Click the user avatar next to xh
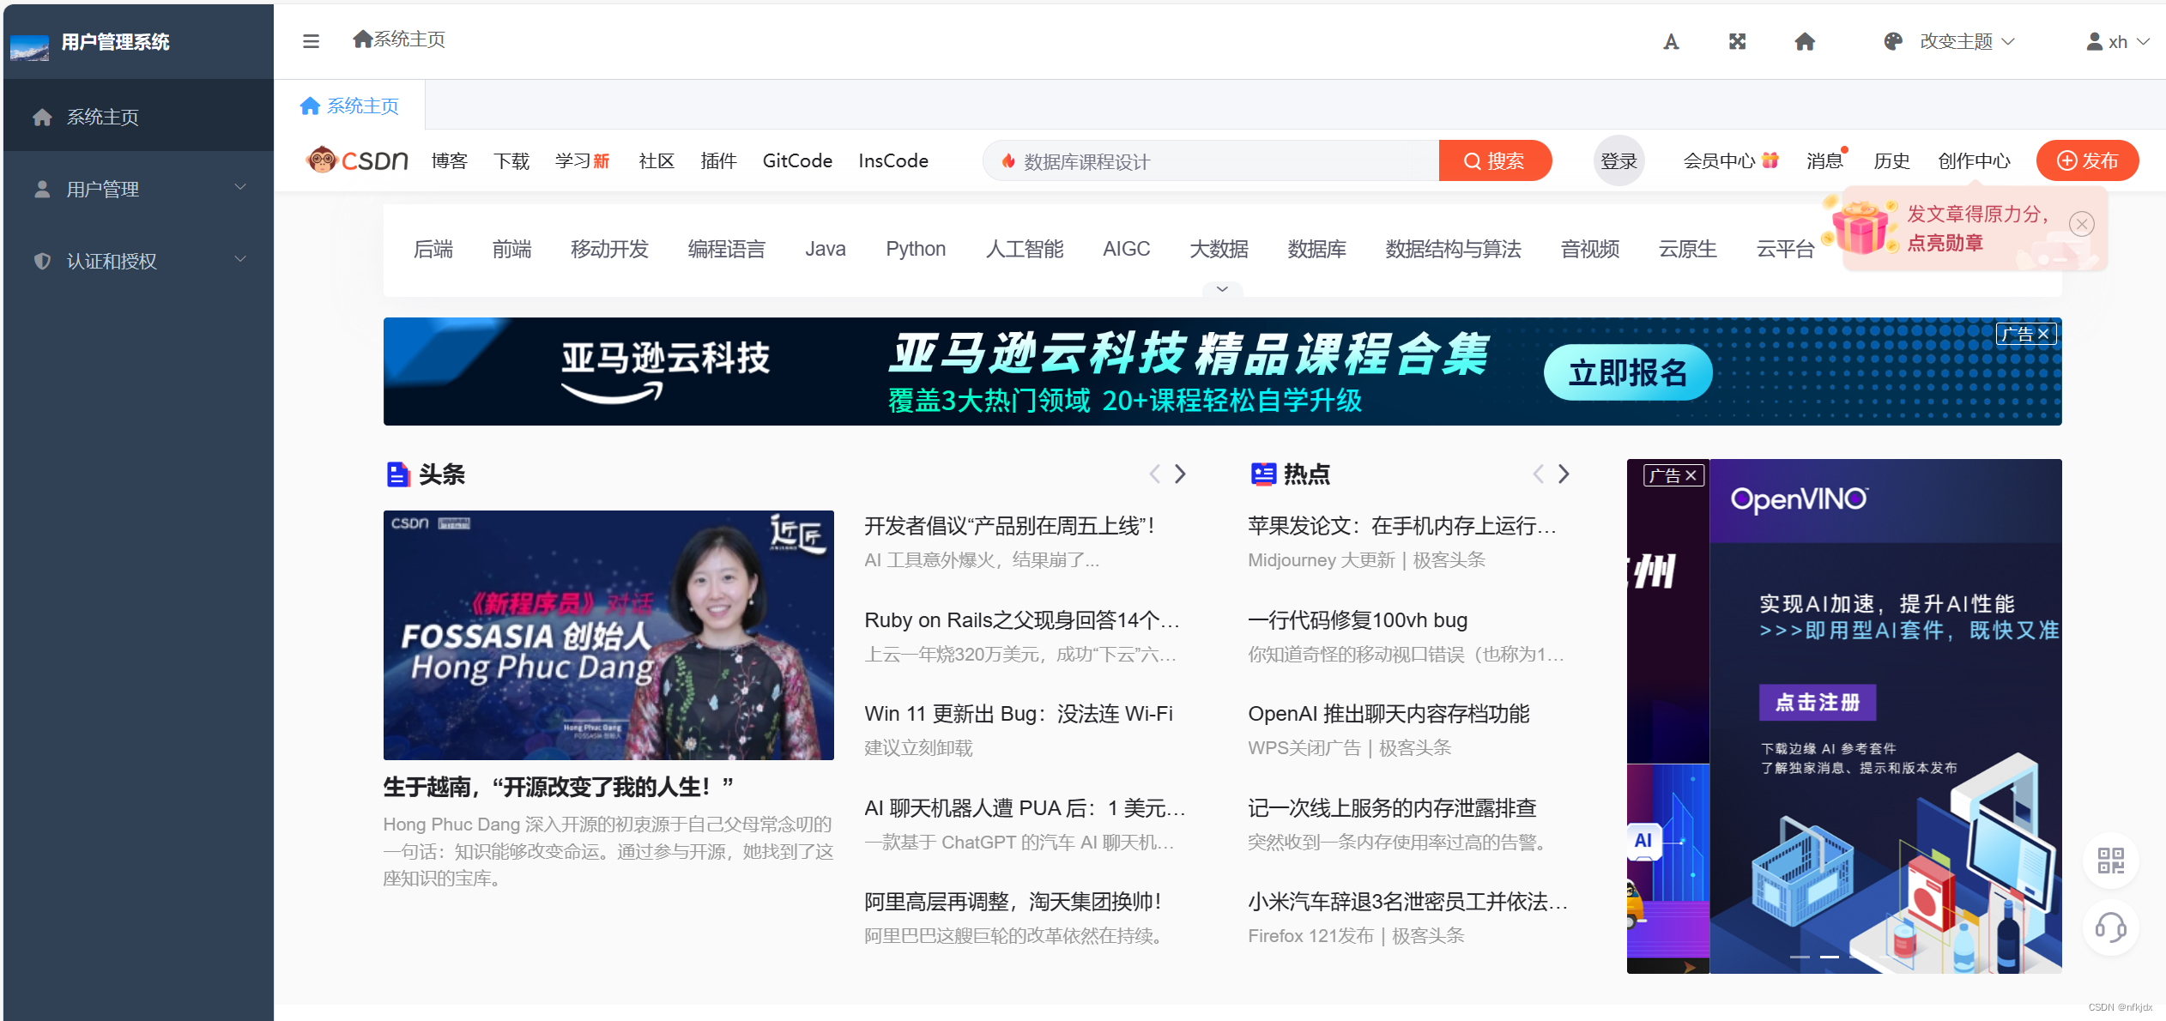 [x=2092, y=40]
